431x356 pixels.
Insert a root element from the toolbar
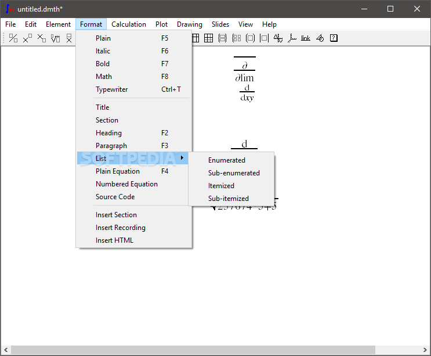click(x=55, y=38)
